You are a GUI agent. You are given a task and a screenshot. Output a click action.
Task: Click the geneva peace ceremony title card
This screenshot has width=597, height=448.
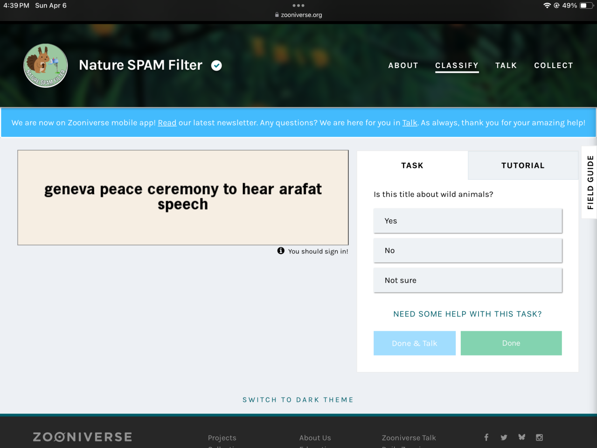pos(183,197)
